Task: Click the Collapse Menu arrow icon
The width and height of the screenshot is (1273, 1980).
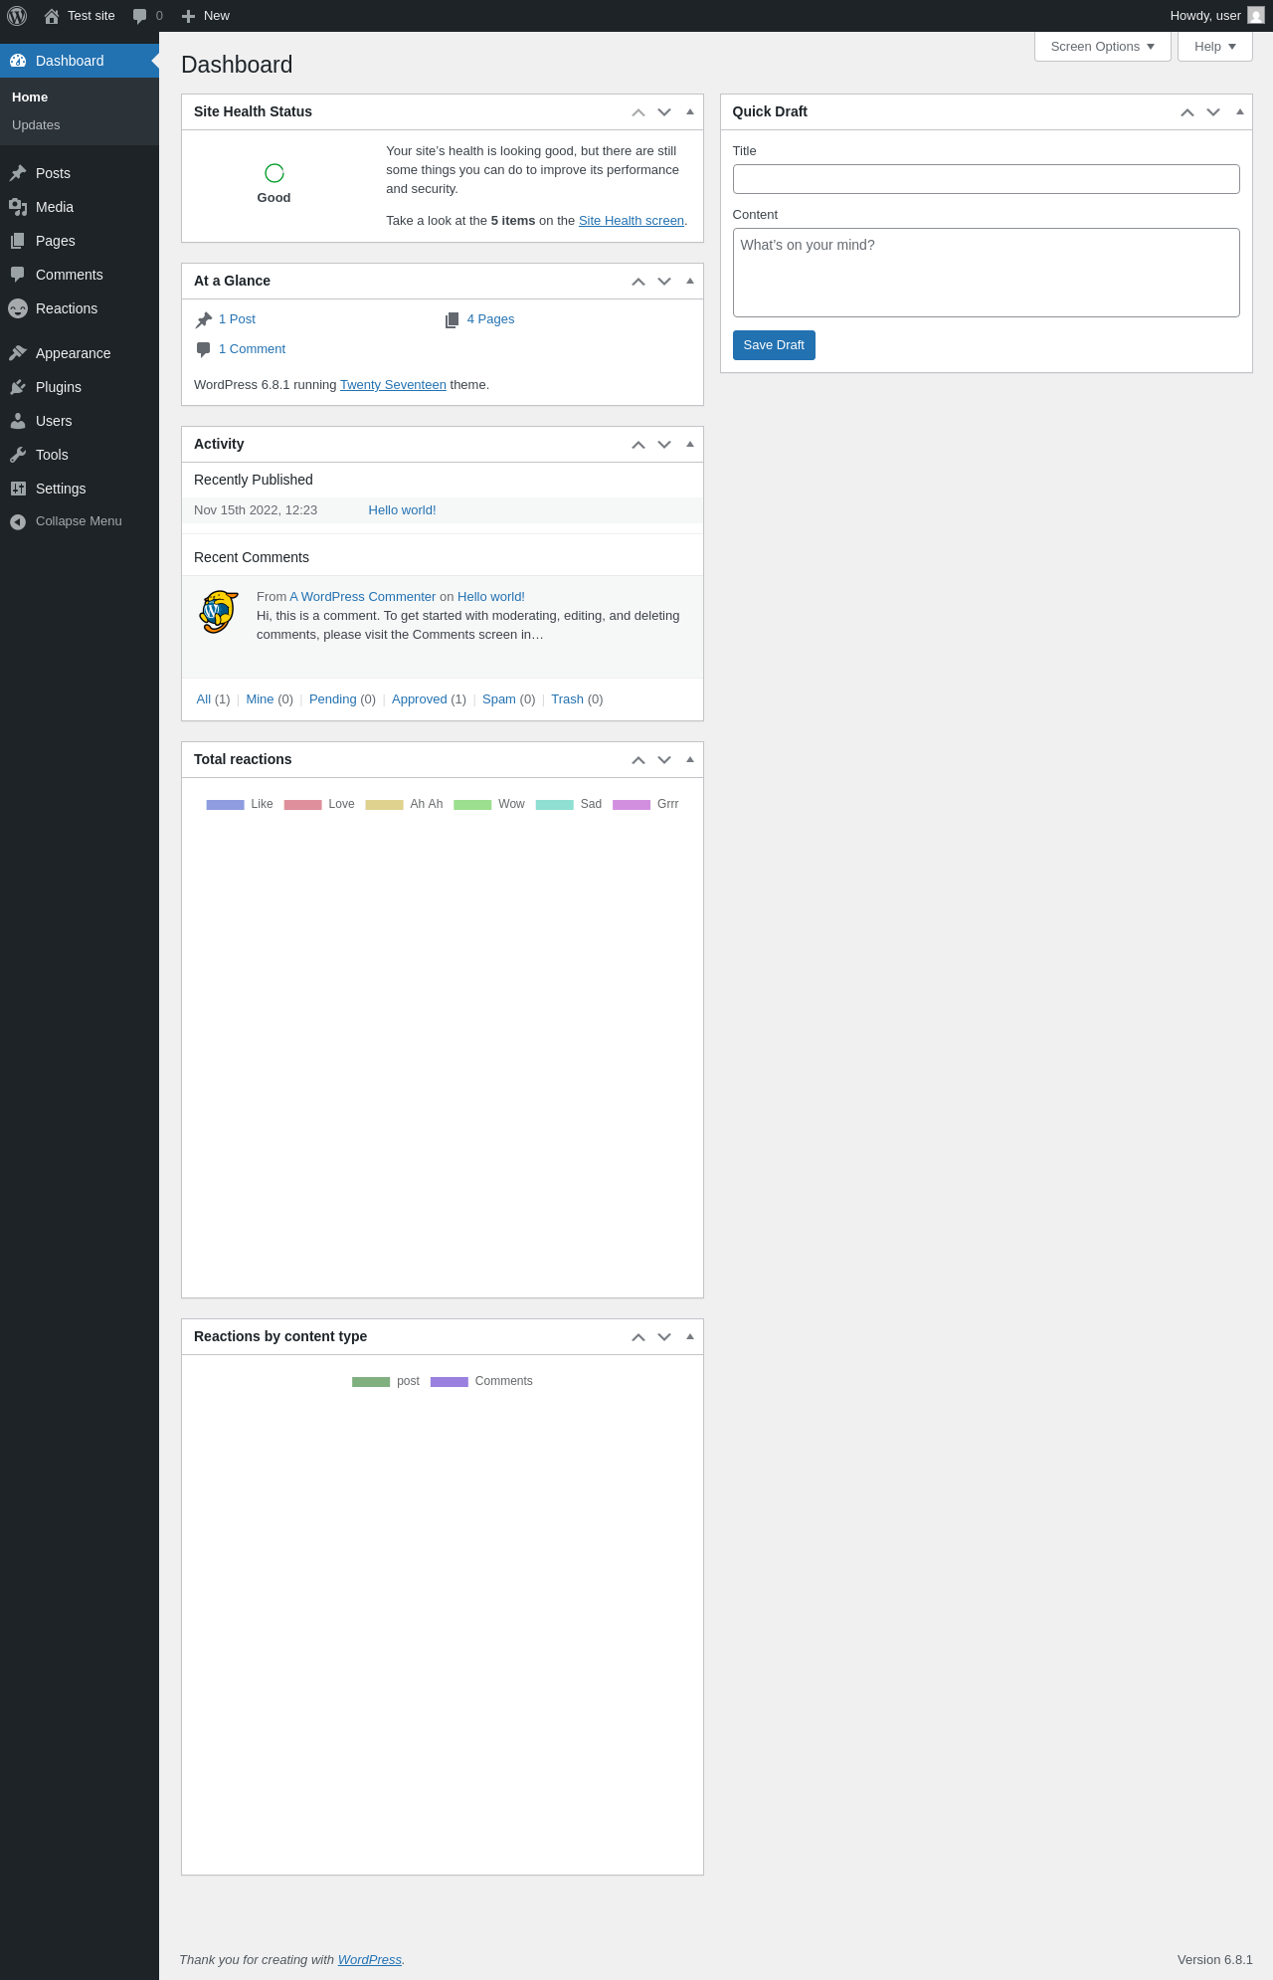Action: coord(18,521)
